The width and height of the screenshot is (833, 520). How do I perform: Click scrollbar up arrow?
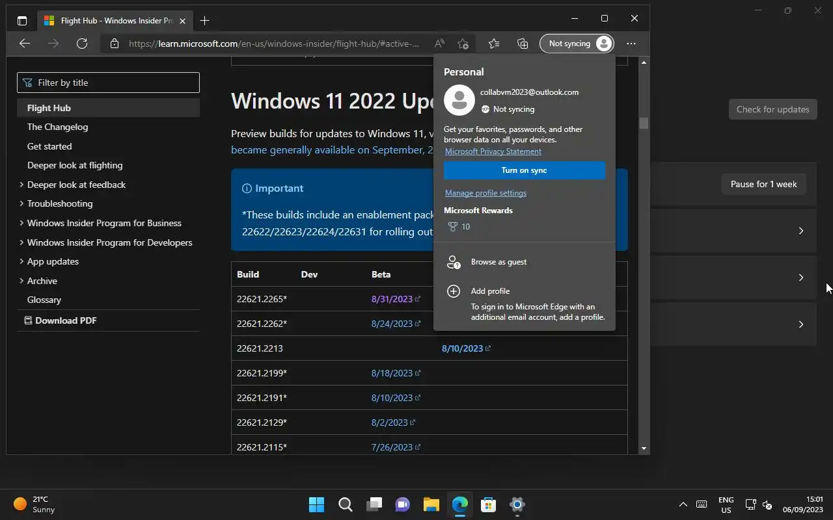pyautogui.click(x=644, y=62)
